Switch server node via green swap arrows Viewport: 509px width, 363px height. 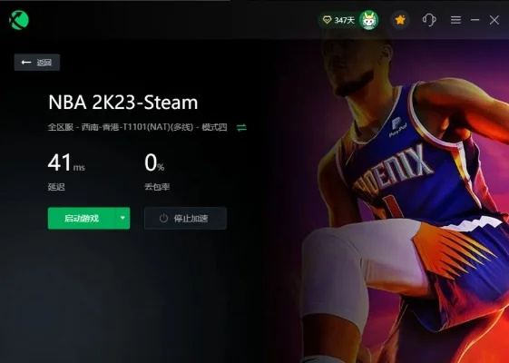(241, 127)
